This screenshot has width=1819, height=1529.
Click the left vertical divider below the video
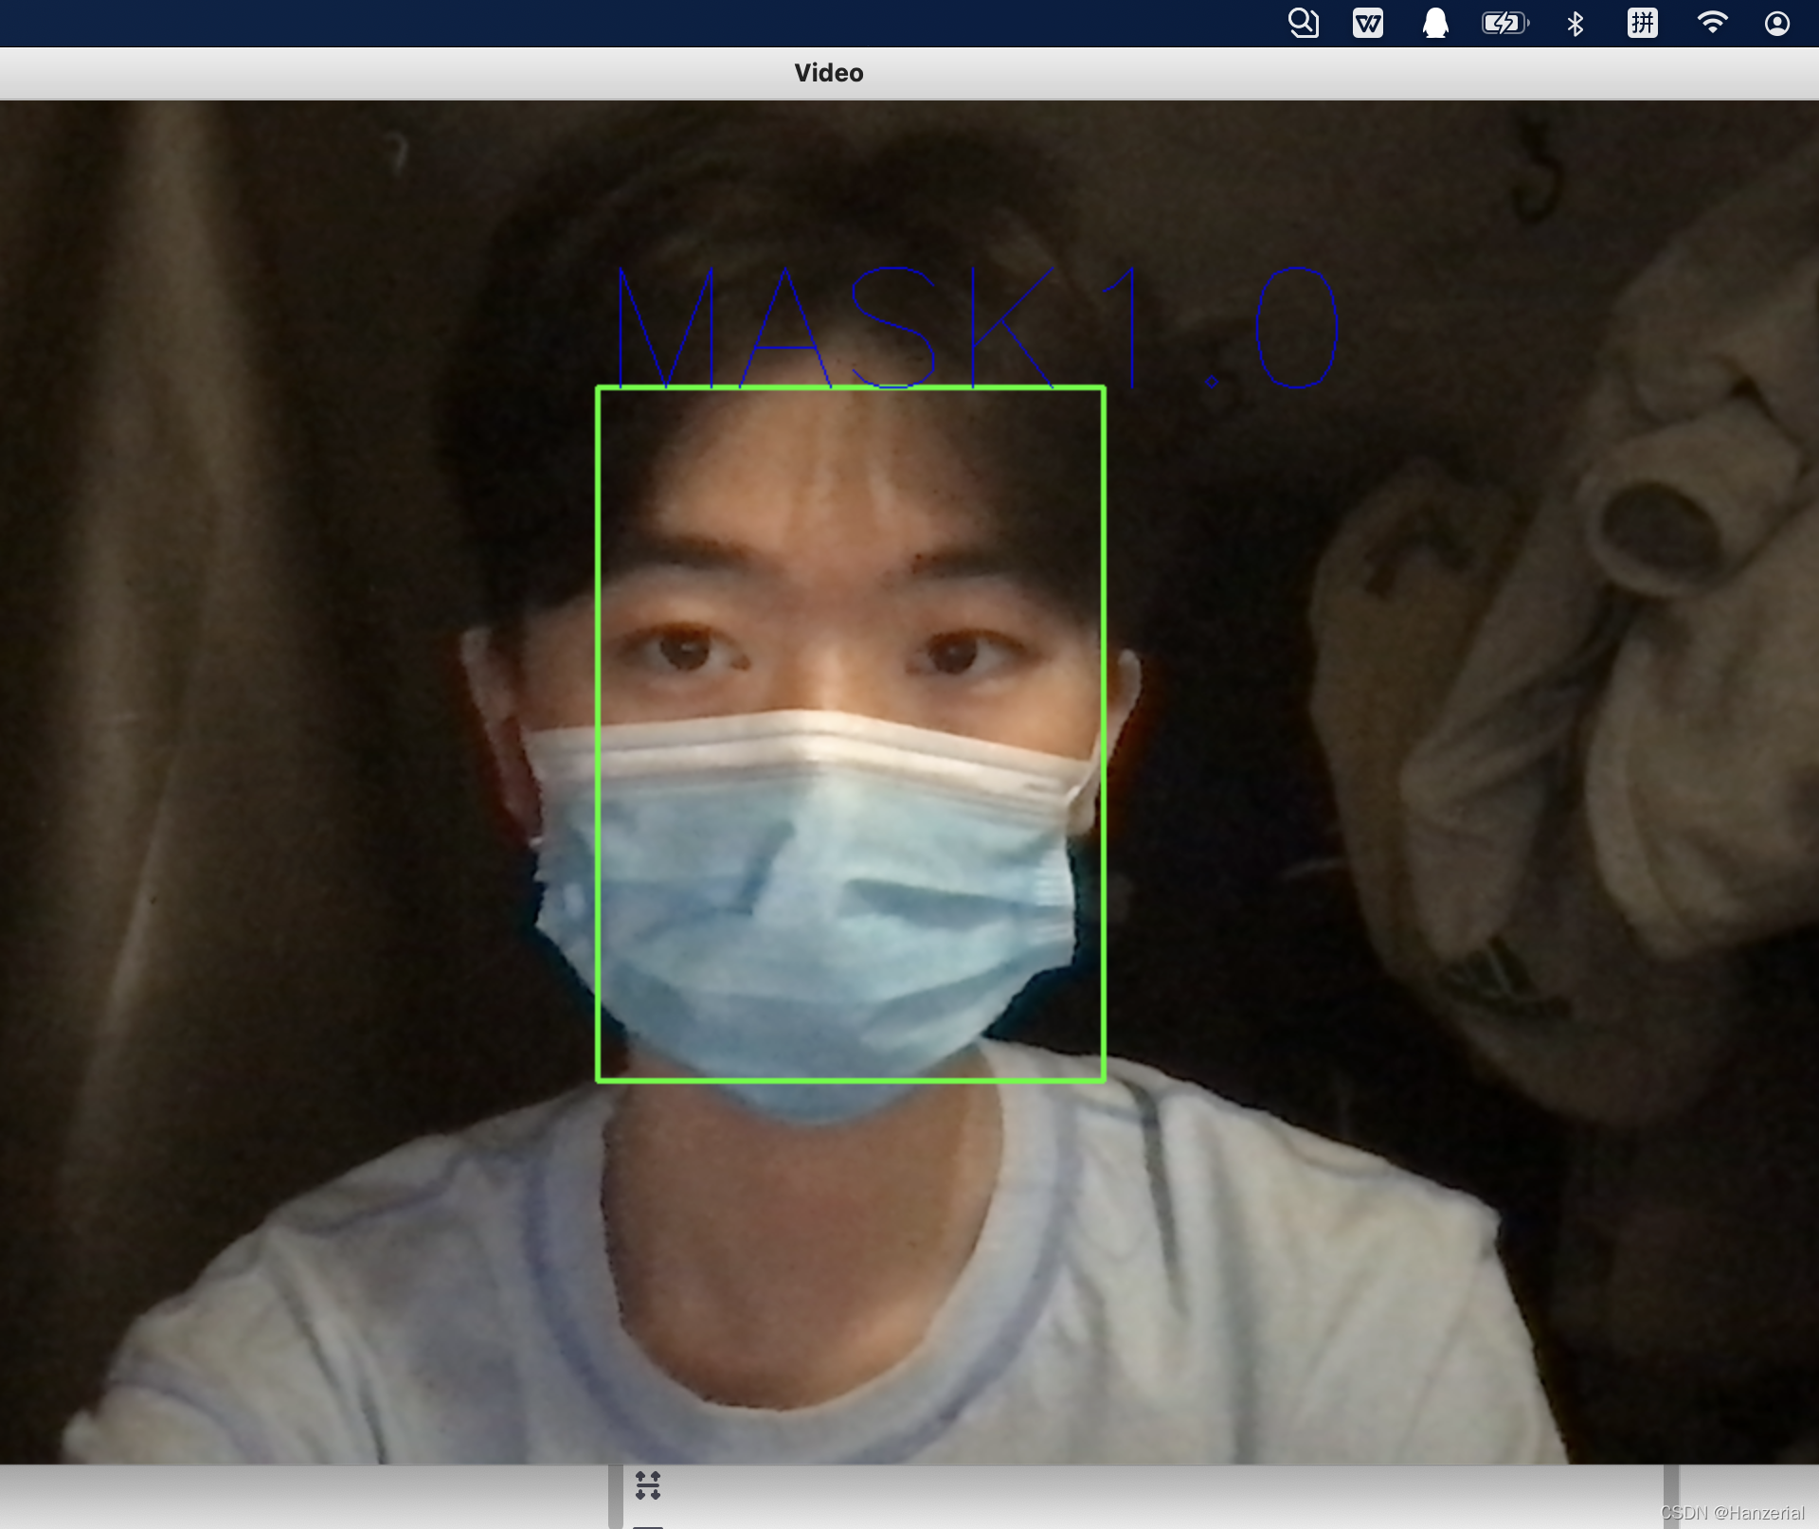[x=616, y=1497]
